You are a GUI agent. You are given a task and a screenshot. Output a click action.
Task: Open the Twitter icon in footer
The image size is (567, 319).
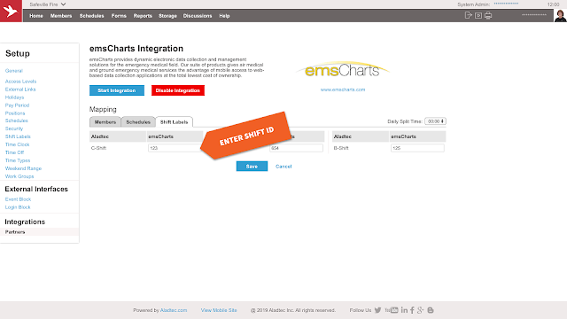coord(378,310)
